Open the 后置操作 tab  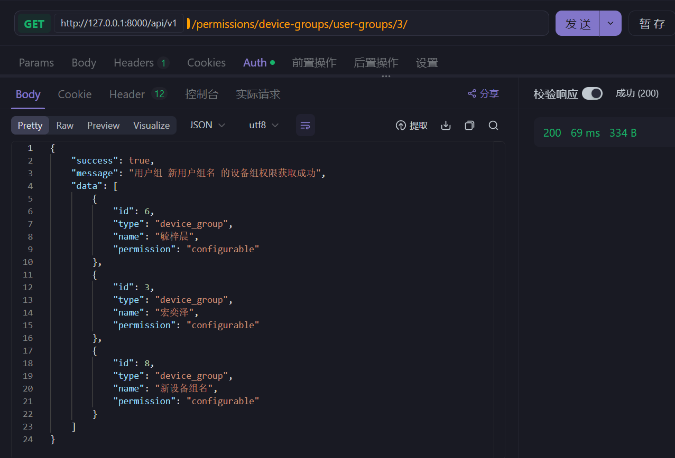[x=376, y=62]
